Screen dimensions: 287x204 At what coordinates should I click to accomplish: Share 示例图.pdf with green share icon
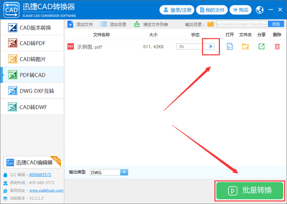pos(261,46)
